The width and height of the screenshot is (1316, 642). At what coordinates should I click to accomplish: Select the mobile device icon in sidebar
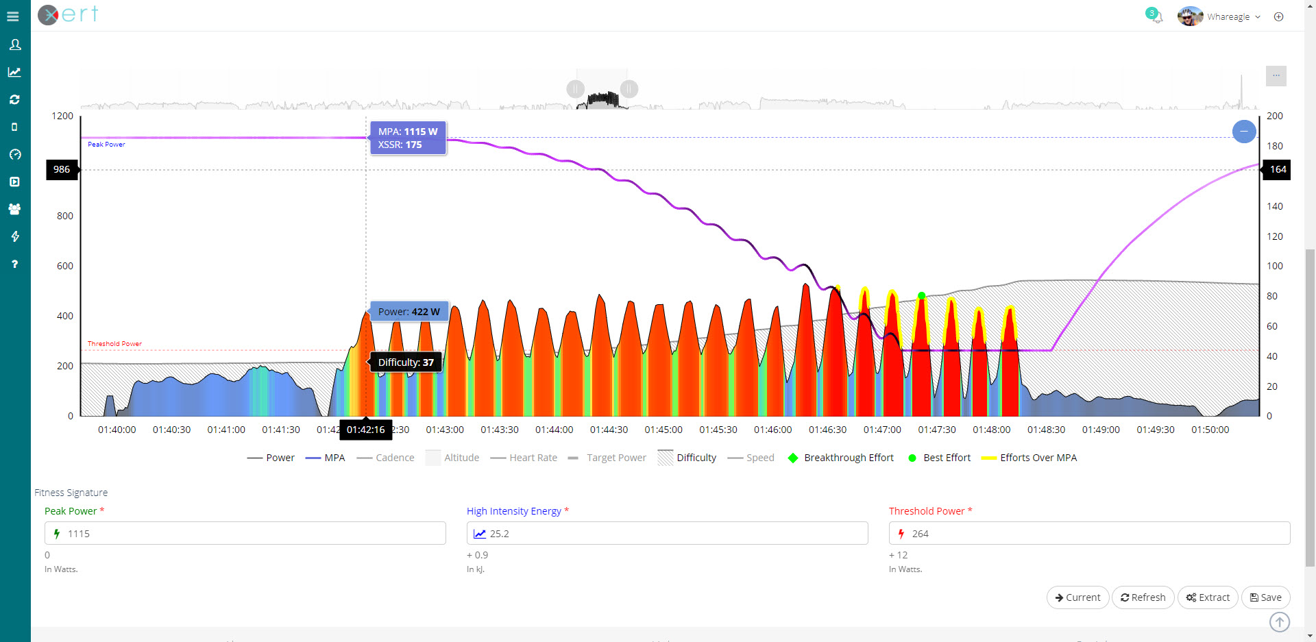pyautogui.click(x=14, y=127)
